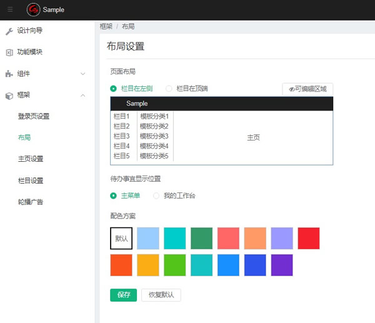Click the 恢复默认 button
375x323 pixels.
pyautogui.click(x=161, y=295)
